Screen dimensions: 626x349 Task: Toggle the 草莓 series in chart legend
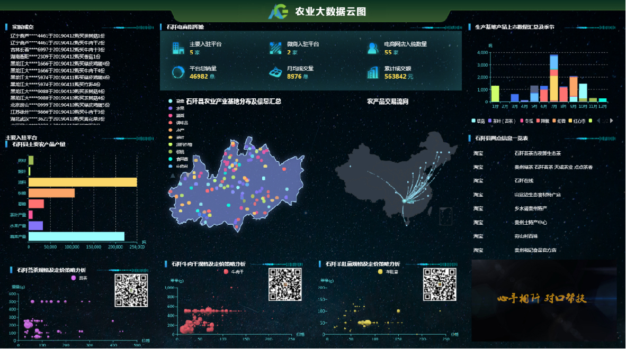tap(477, 121)
